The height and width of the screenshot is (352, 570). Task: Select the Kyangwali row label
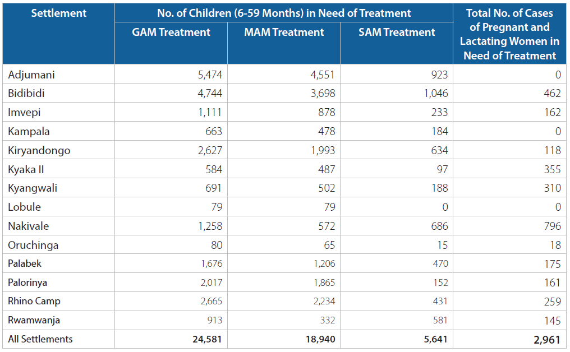33,188
